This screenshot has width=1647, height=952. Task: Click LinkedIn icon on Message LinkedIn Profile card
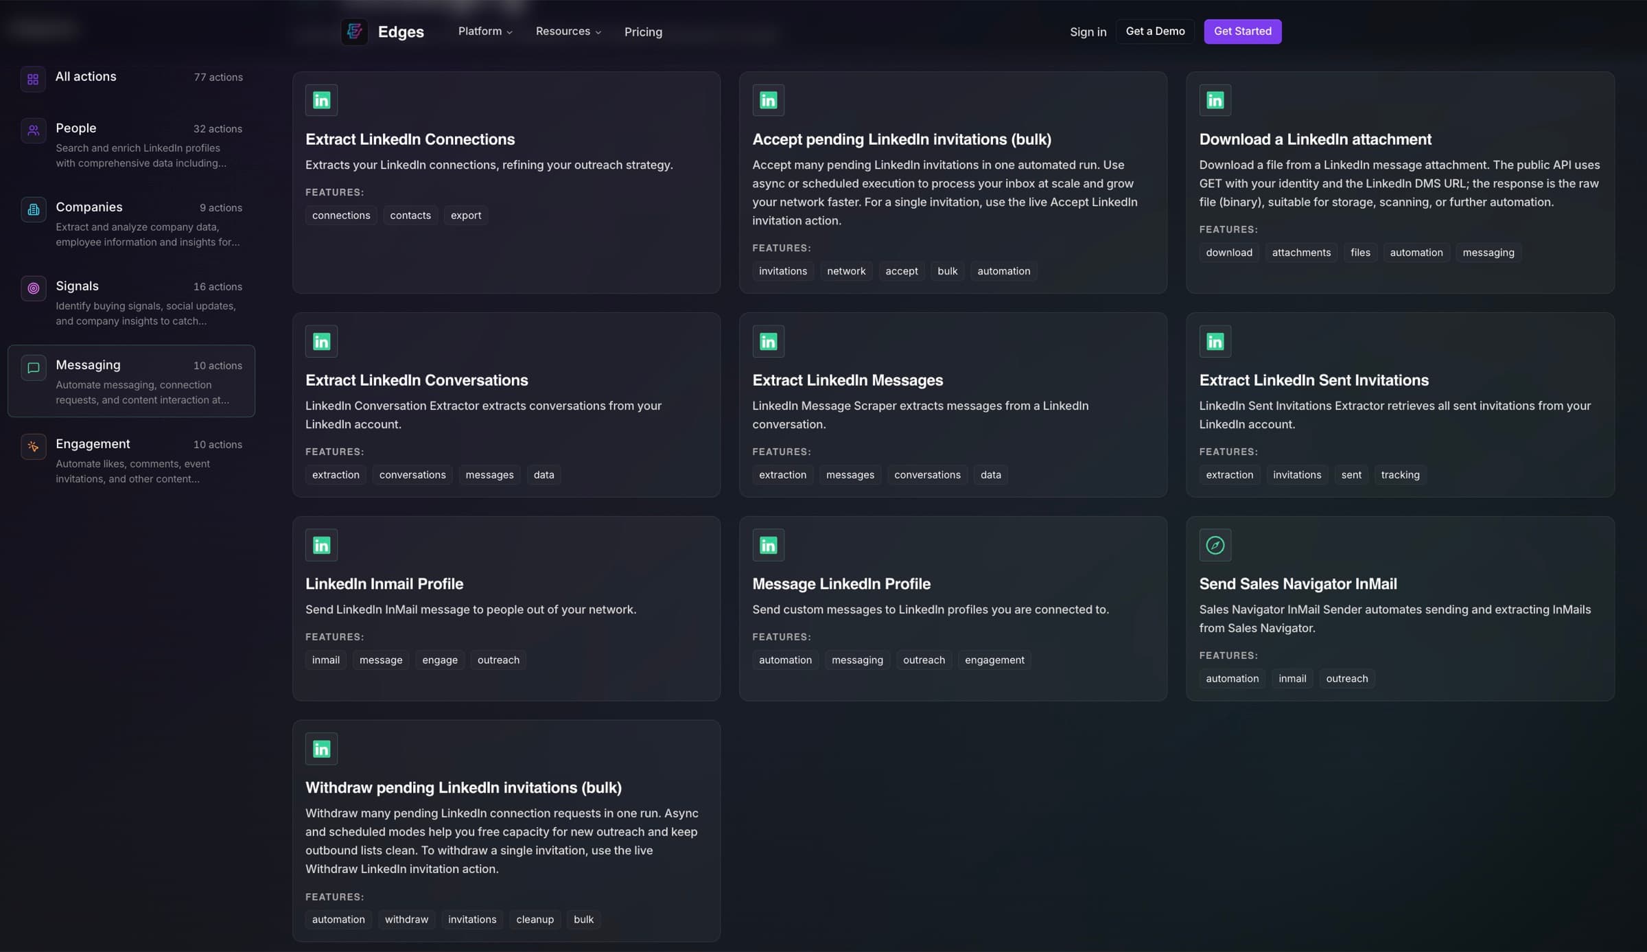pyautogui.click(x=768, y=545)
